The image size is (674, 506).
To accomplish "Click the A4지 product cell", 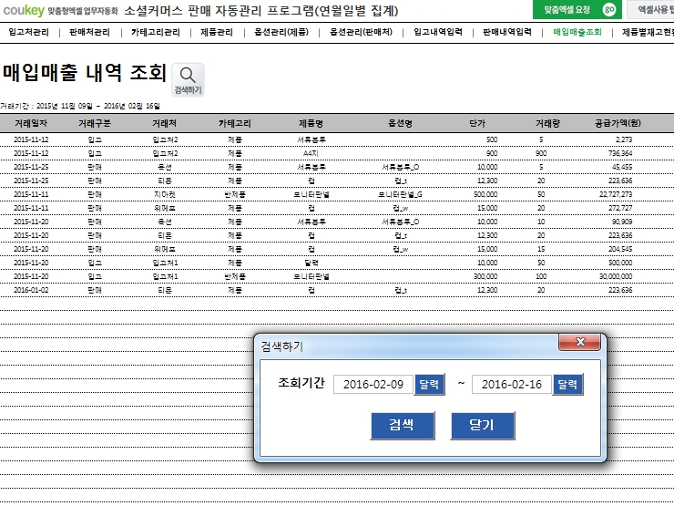I will click(x=311, y=153).
